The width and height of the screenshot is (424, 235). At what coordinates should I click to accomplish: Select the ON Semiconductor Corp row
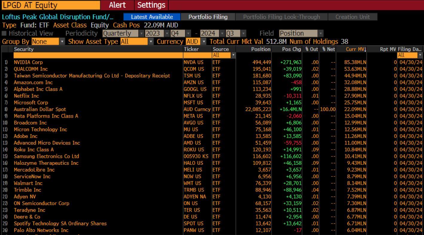coord(212,203)
